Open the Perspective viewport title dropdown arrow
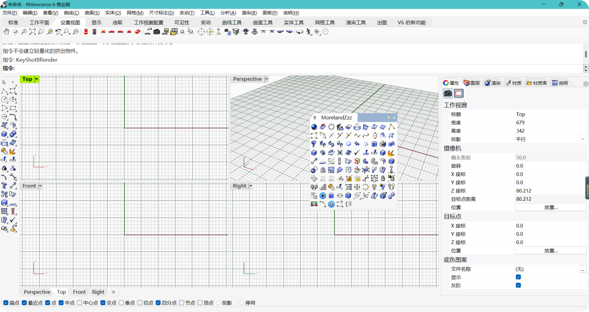Screen dimensions: 589x312 [267, 79]
